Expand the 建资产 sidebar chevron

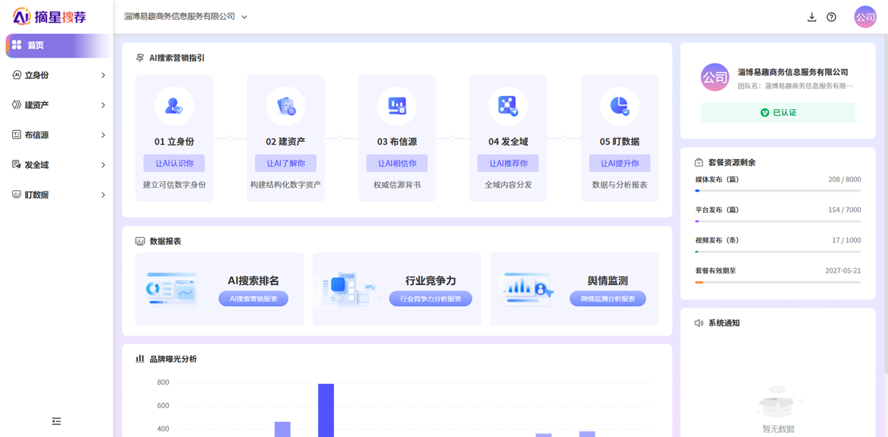pos(103,105)
